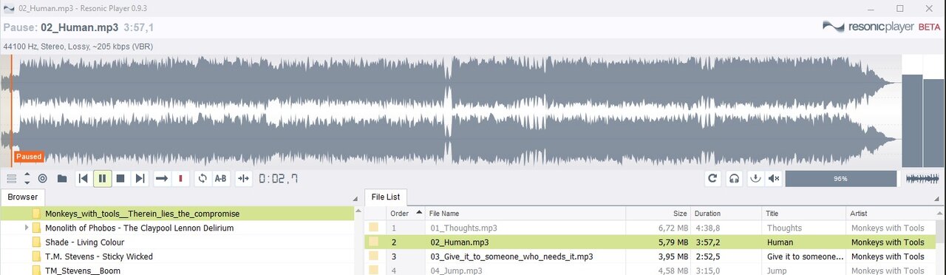Open the folder icon in the toolbar
Image resolution: width=946 pixels, height=275 pixels.
click(62, 178)
